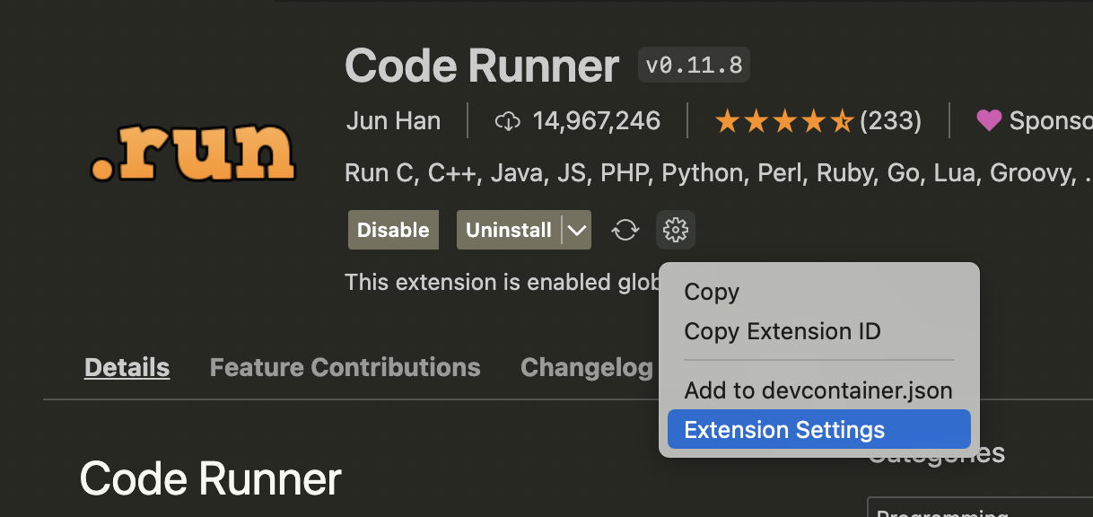1093x517 pixels.
Task: Click the Code Runner extension title
Action: point(482,66)
